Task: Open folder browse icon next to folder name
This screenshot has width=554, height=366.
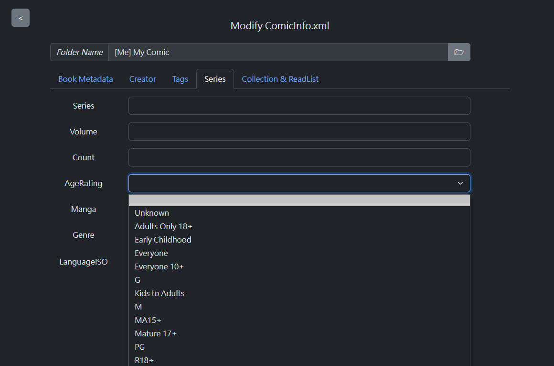Action: click(458, 52)
